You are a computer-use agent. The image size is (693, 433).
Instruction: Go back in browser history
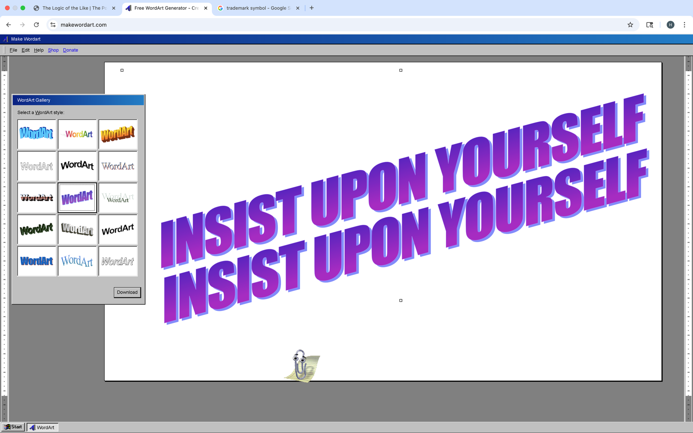point(9,25)
